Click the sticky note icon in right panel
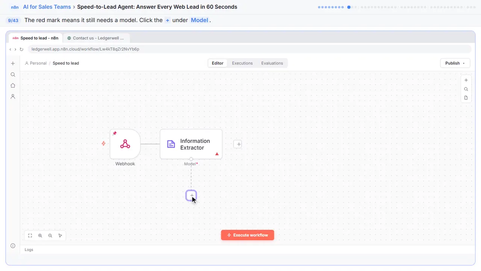The width and height of the screenshot is (481, 271). click(x=466, y=98)
